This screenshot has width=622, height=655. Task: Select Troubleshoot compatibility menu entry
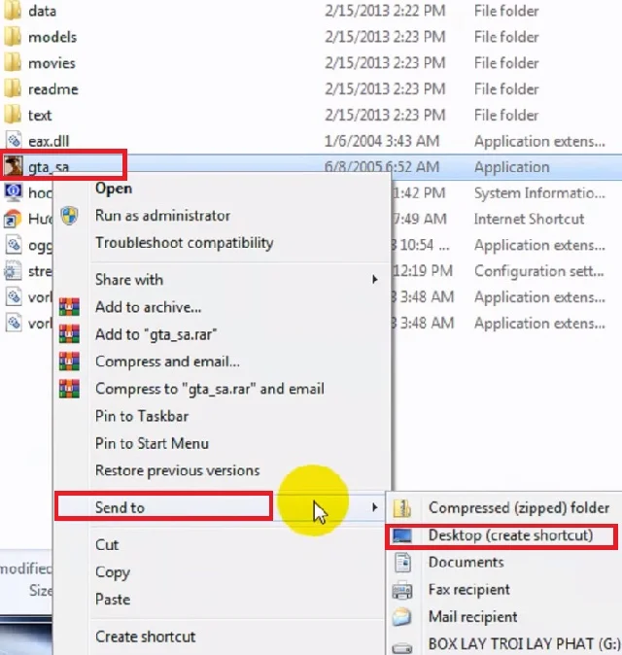tap(184, 243)
